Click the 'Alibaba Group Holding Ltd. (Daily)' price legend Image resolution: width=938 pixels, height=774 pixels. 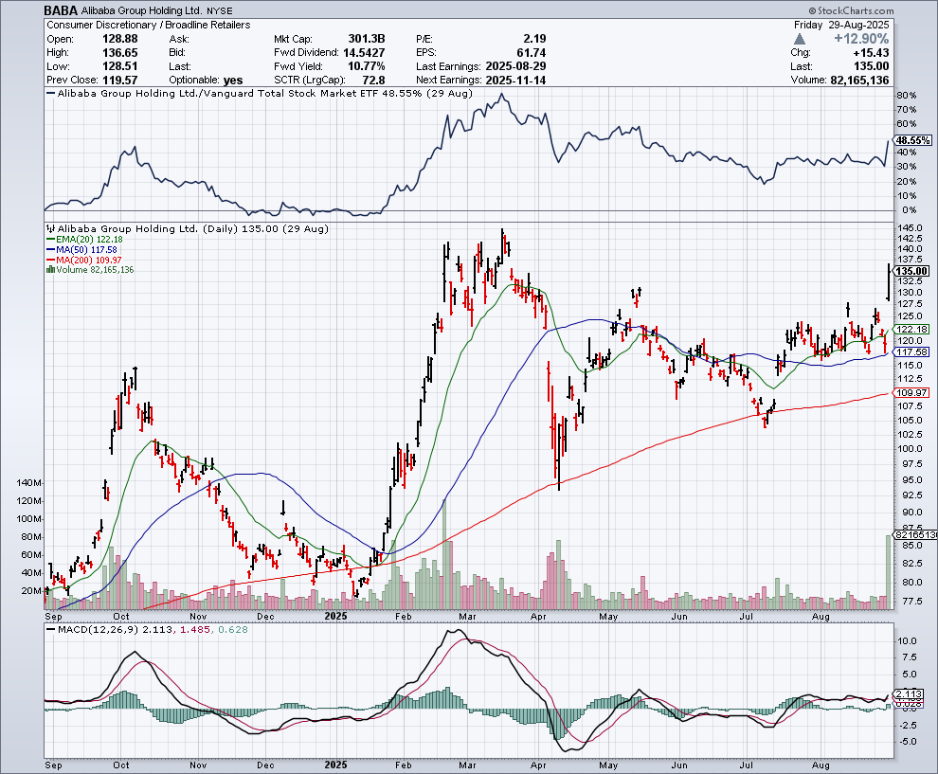188,228
